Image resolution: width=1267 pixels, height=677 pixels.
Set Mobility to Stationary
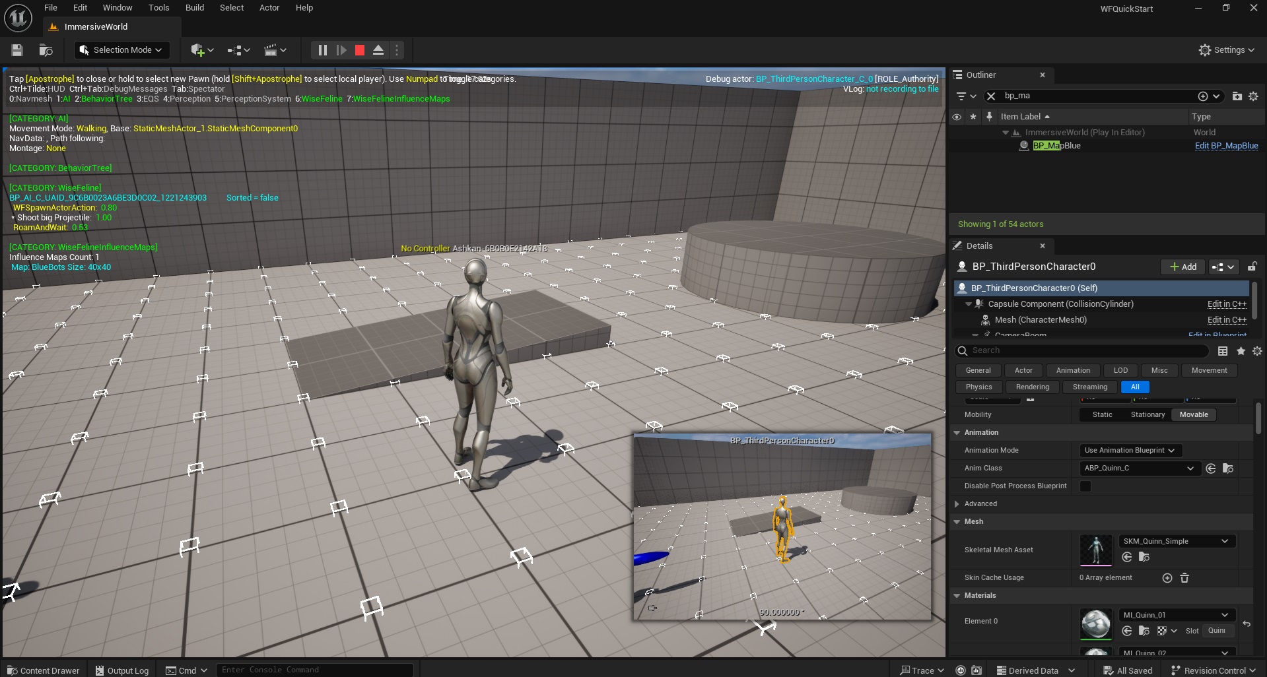(1147, 415)
